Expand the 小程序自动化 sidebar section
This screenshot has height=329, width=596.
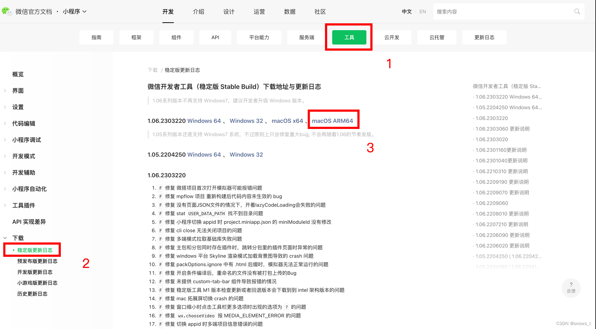[5, 189]
